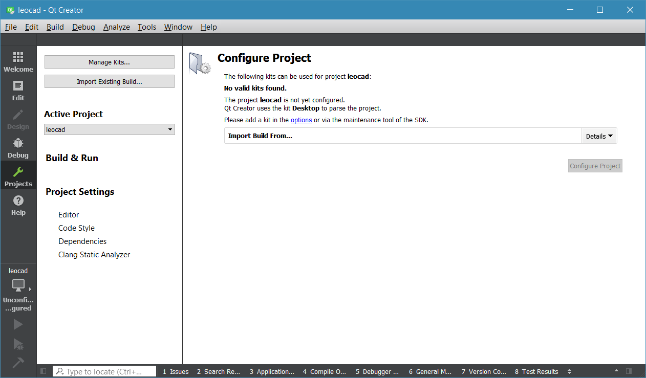Open the Analyze menu
This screenshot has height=378, width=646.
(117, 27)
